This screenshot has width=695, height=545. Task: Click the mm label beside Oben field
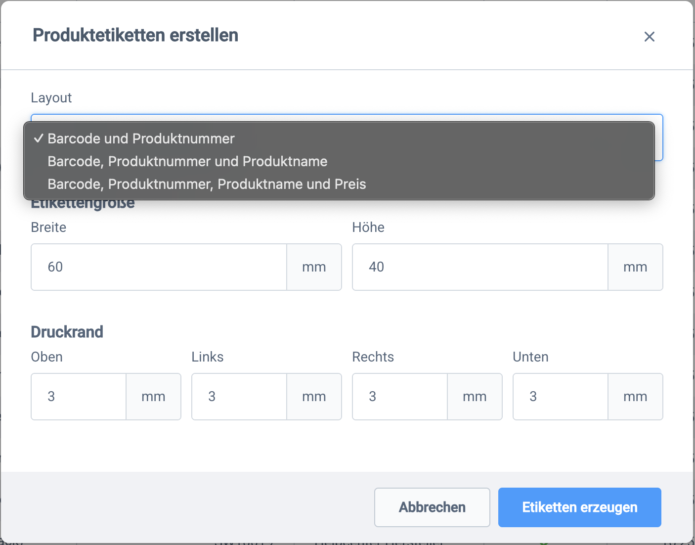point(153,396)
